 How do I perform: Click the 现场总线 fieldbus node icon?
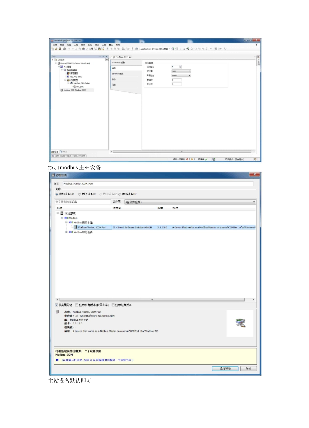[x=62, y=213]
